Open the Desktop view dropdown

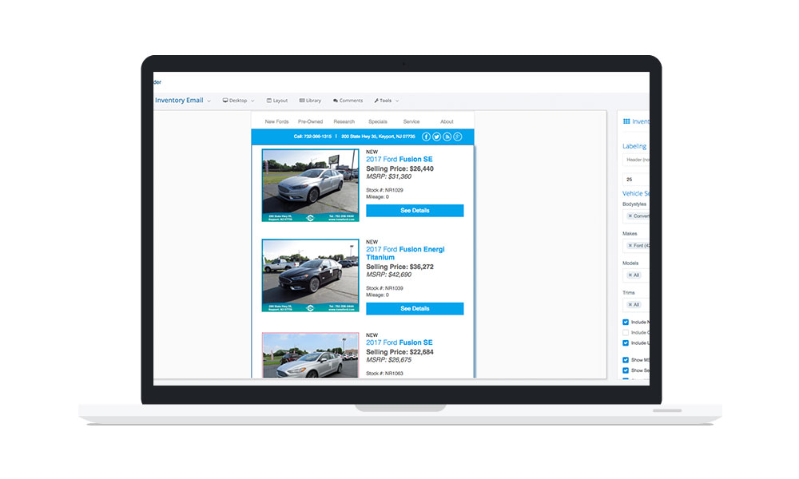point(238,101)
